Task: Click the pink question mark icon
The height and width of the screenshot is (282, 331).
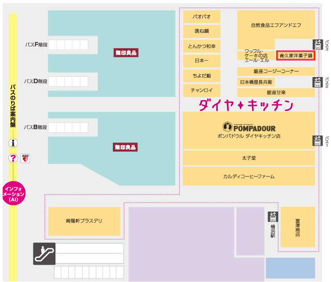Action: (13, 158)
